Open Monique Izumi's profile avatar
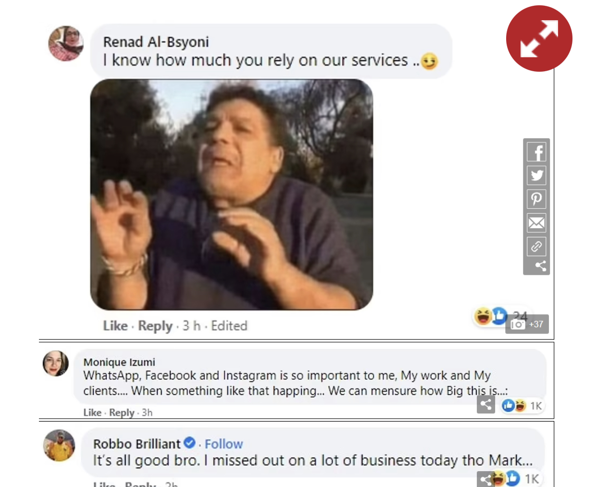 click(x=56, y=363)
